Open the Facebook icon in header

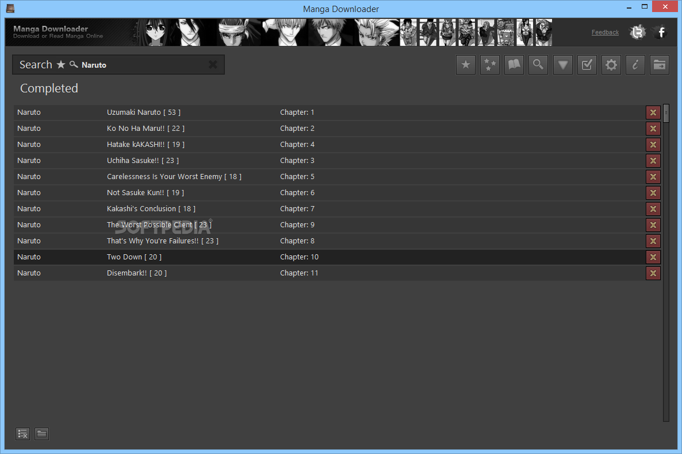[661, 32]
